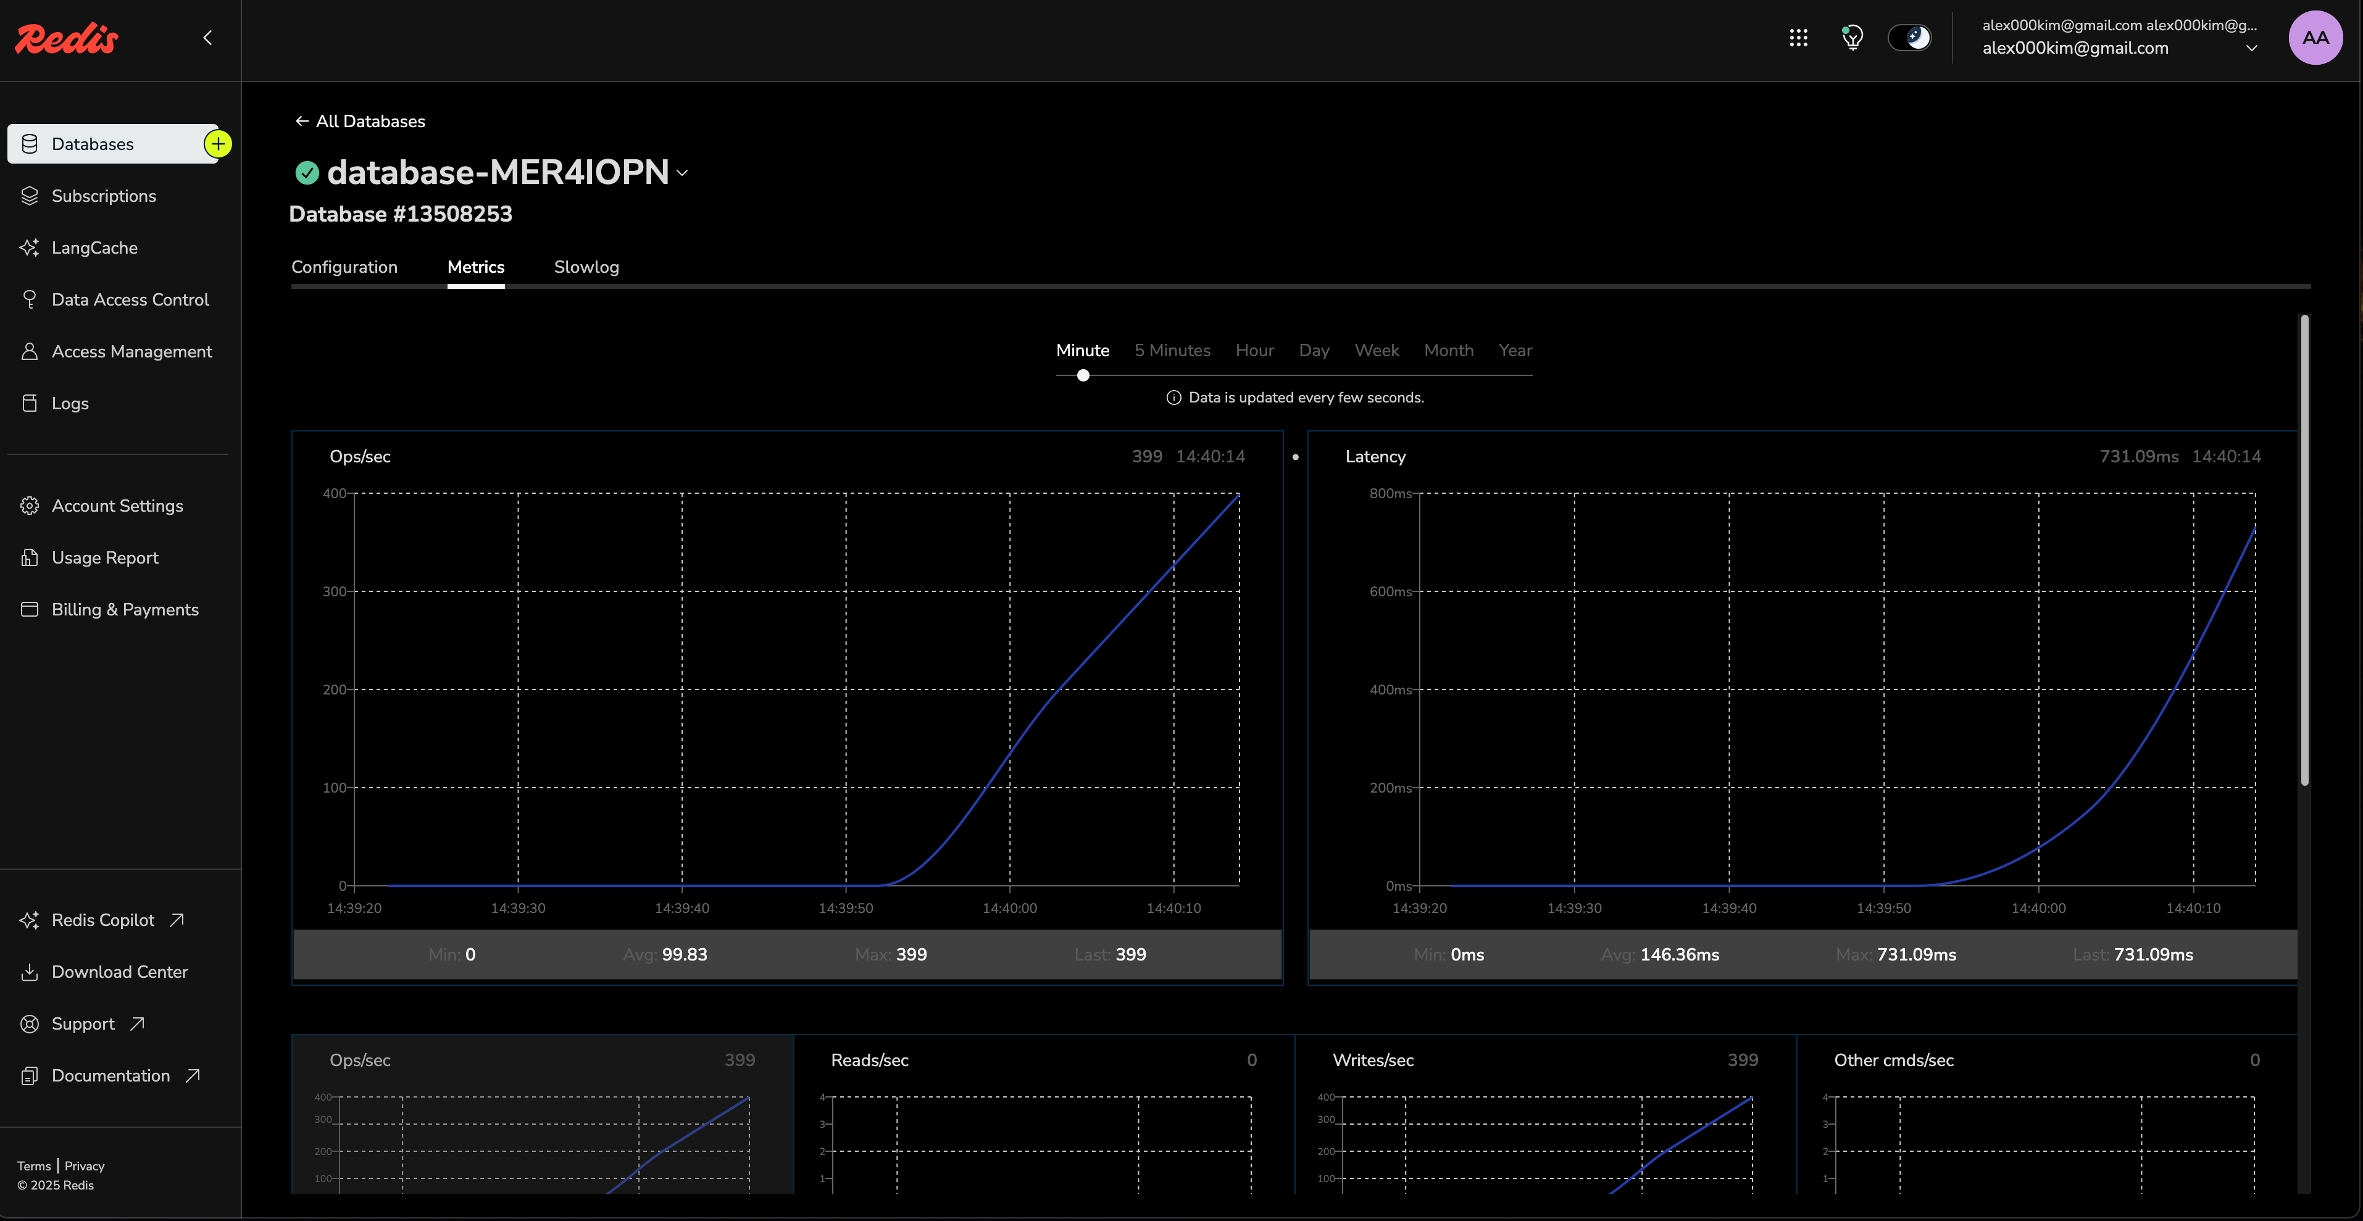Open the Databases sidebar item

pyautogui.click(x=113, y=144)
